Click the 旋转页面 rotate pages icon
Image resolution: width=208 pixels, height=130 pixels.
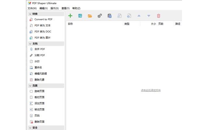31,91
